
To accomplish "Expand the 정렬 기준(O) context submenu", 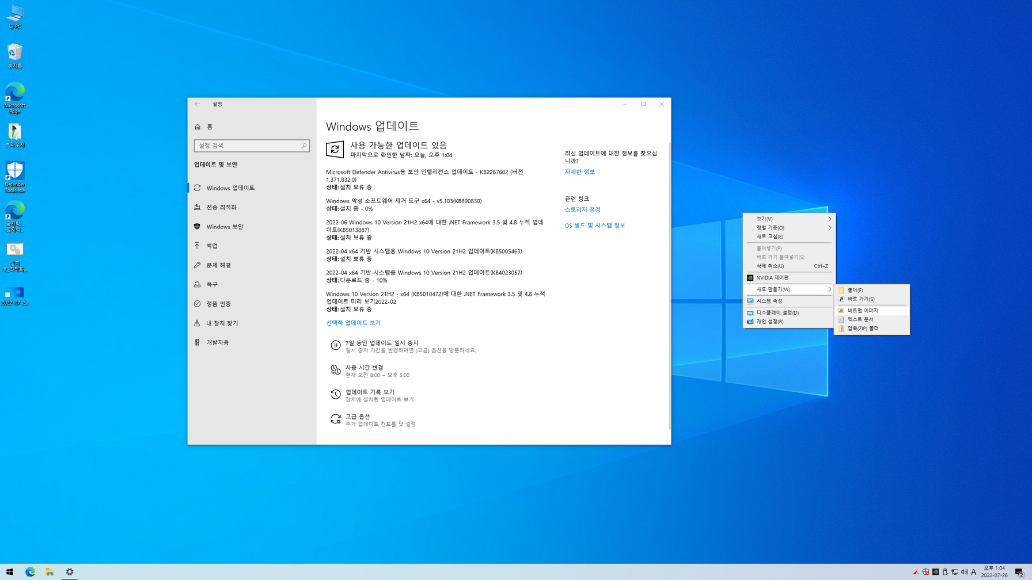I will pos(788,228).
